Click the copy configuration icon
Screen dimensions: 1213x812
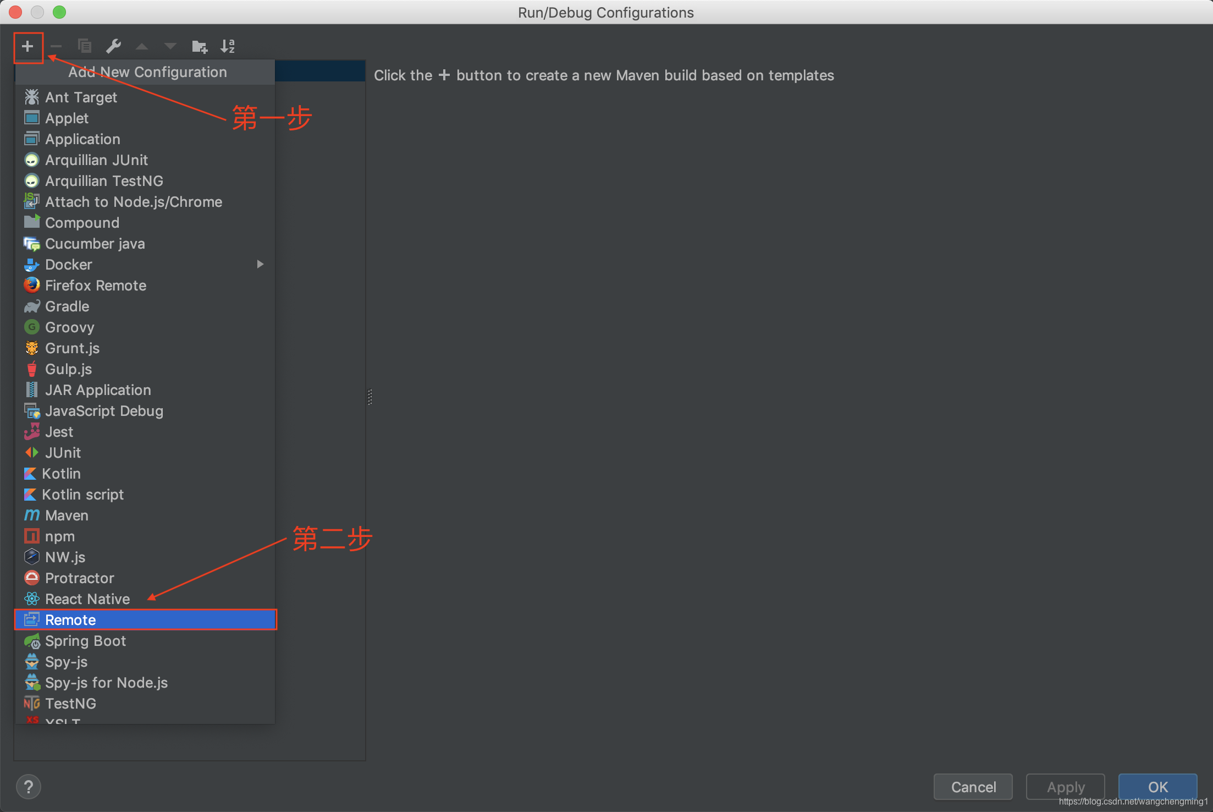click(x=85, y=47)
